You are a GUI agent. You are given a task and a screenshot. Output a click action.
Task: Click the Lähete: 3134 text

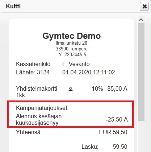(33, 73)
